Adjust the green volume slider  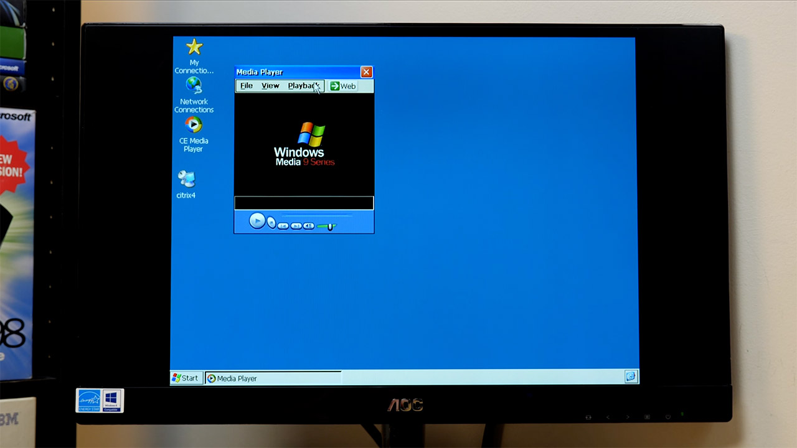pyautogui.click(x=327, y=226)
